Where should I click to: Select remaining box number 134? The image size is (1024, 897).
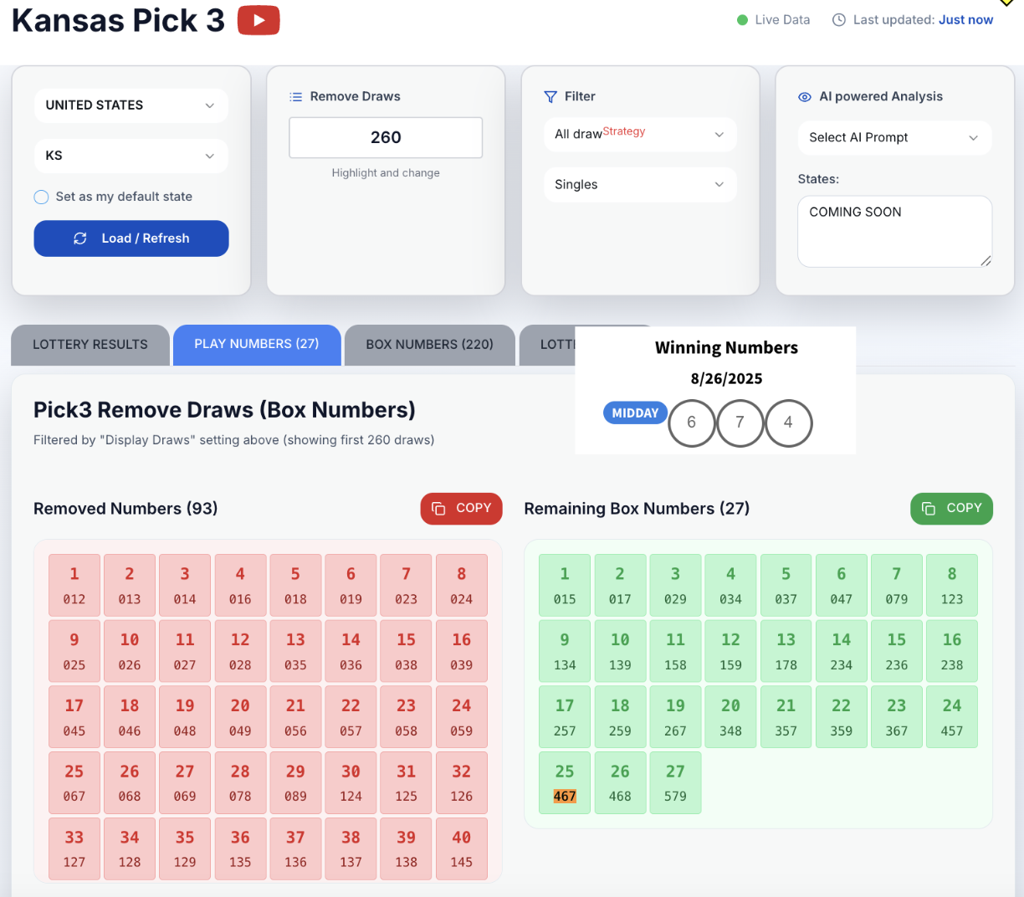point(565,652)
